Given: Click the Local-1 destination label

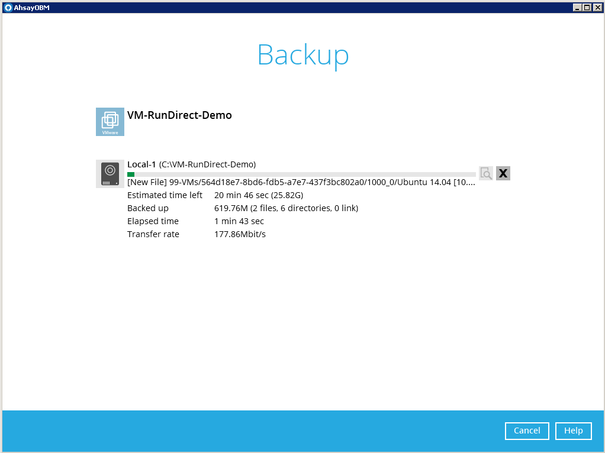Looking at the screenshot, I should pyautogui.click(x=191, y=164).
